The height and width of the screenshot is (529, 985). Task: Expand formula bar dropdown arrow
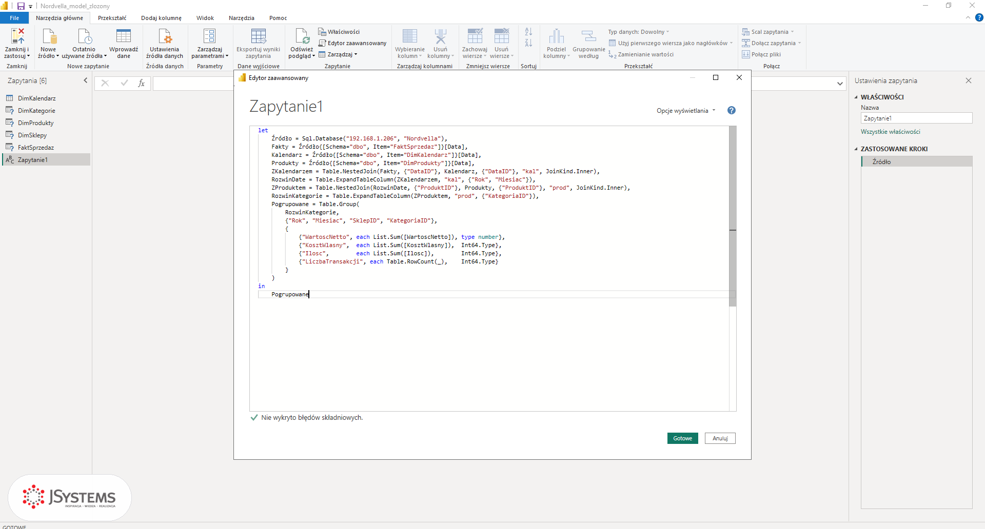tap(840, 84)
